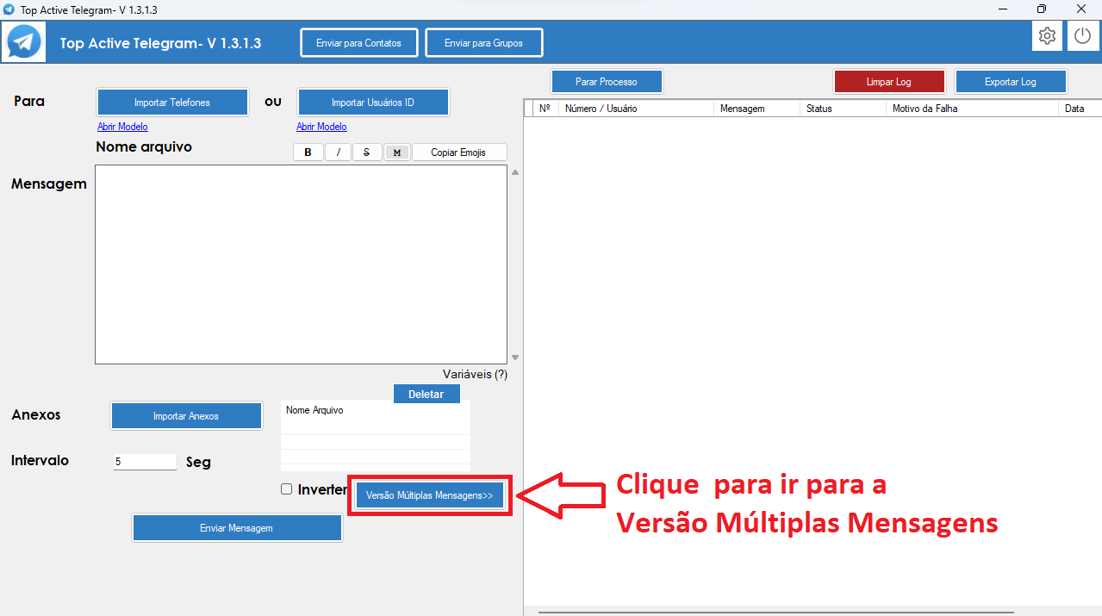The height and width of the screenshot is (616, 1102).
Task: Open settings via the gear icon
Action: tap(1047, 36)
